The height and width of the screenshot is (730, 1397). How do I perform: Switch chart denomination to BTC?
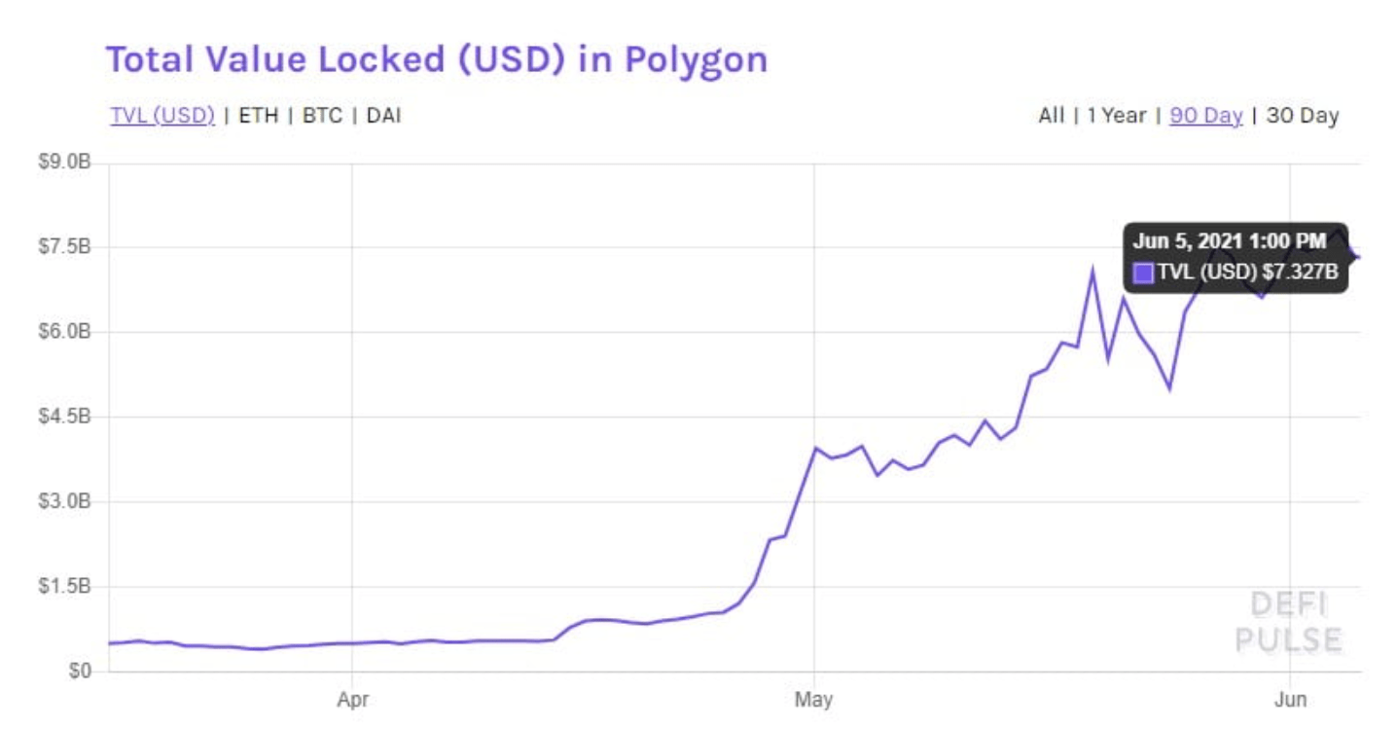click(x=322, y=116)
